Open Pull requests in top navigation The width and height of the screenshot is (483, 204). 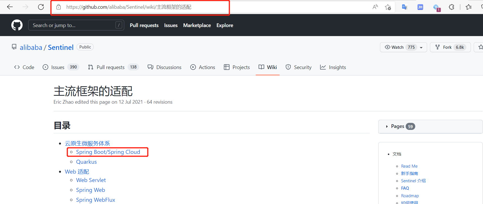click(144, 25)
